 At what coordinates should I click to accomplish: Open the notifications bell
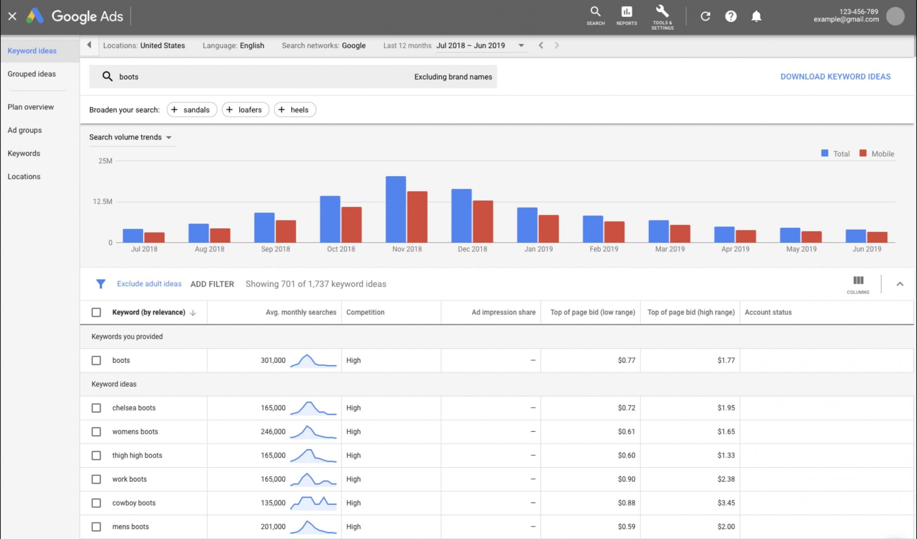[x=756, y=16]
